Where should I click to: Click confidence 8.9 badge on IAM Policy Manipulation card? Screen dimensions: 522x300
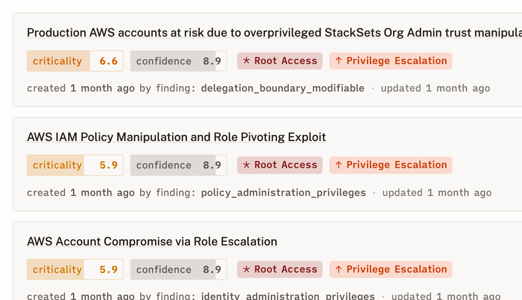tap(178, 165)
